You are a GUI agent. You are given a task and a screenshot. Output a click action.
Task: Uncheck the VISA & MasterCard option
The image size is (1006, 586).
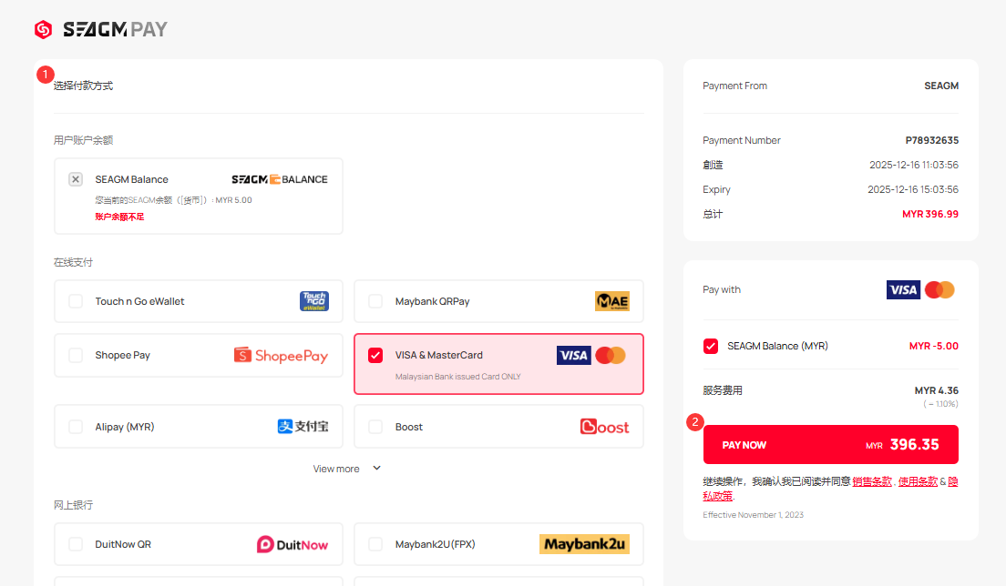pos(375,355)
